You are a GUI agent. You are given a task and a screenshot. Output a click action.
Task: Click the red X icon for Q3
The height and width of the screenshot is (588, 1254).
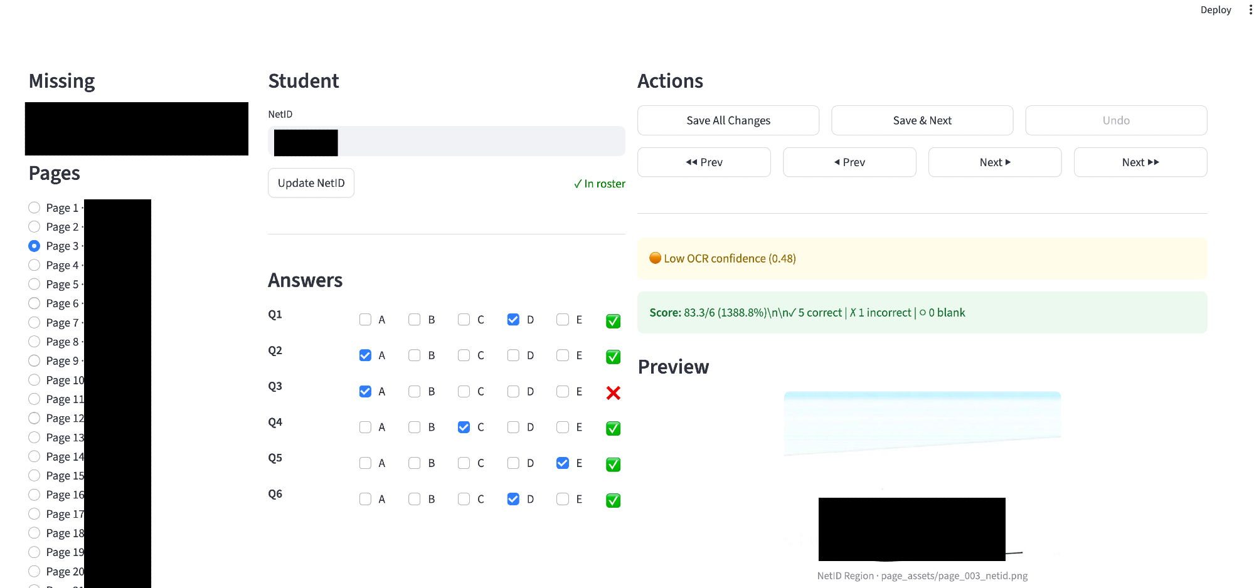[x=613, y=393]
